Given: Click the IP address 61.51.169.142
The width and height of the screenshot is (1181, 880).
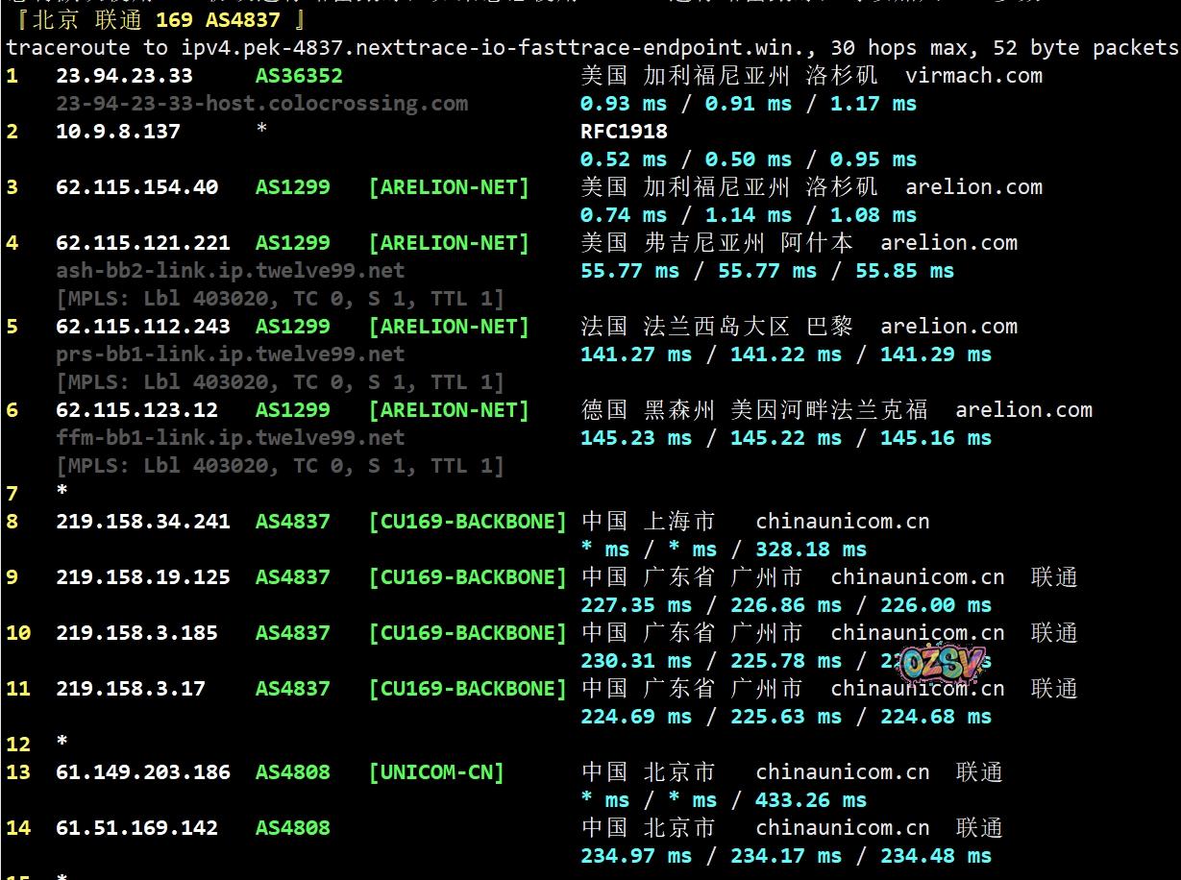Looking at the screenshot, I should pos(136,828).
